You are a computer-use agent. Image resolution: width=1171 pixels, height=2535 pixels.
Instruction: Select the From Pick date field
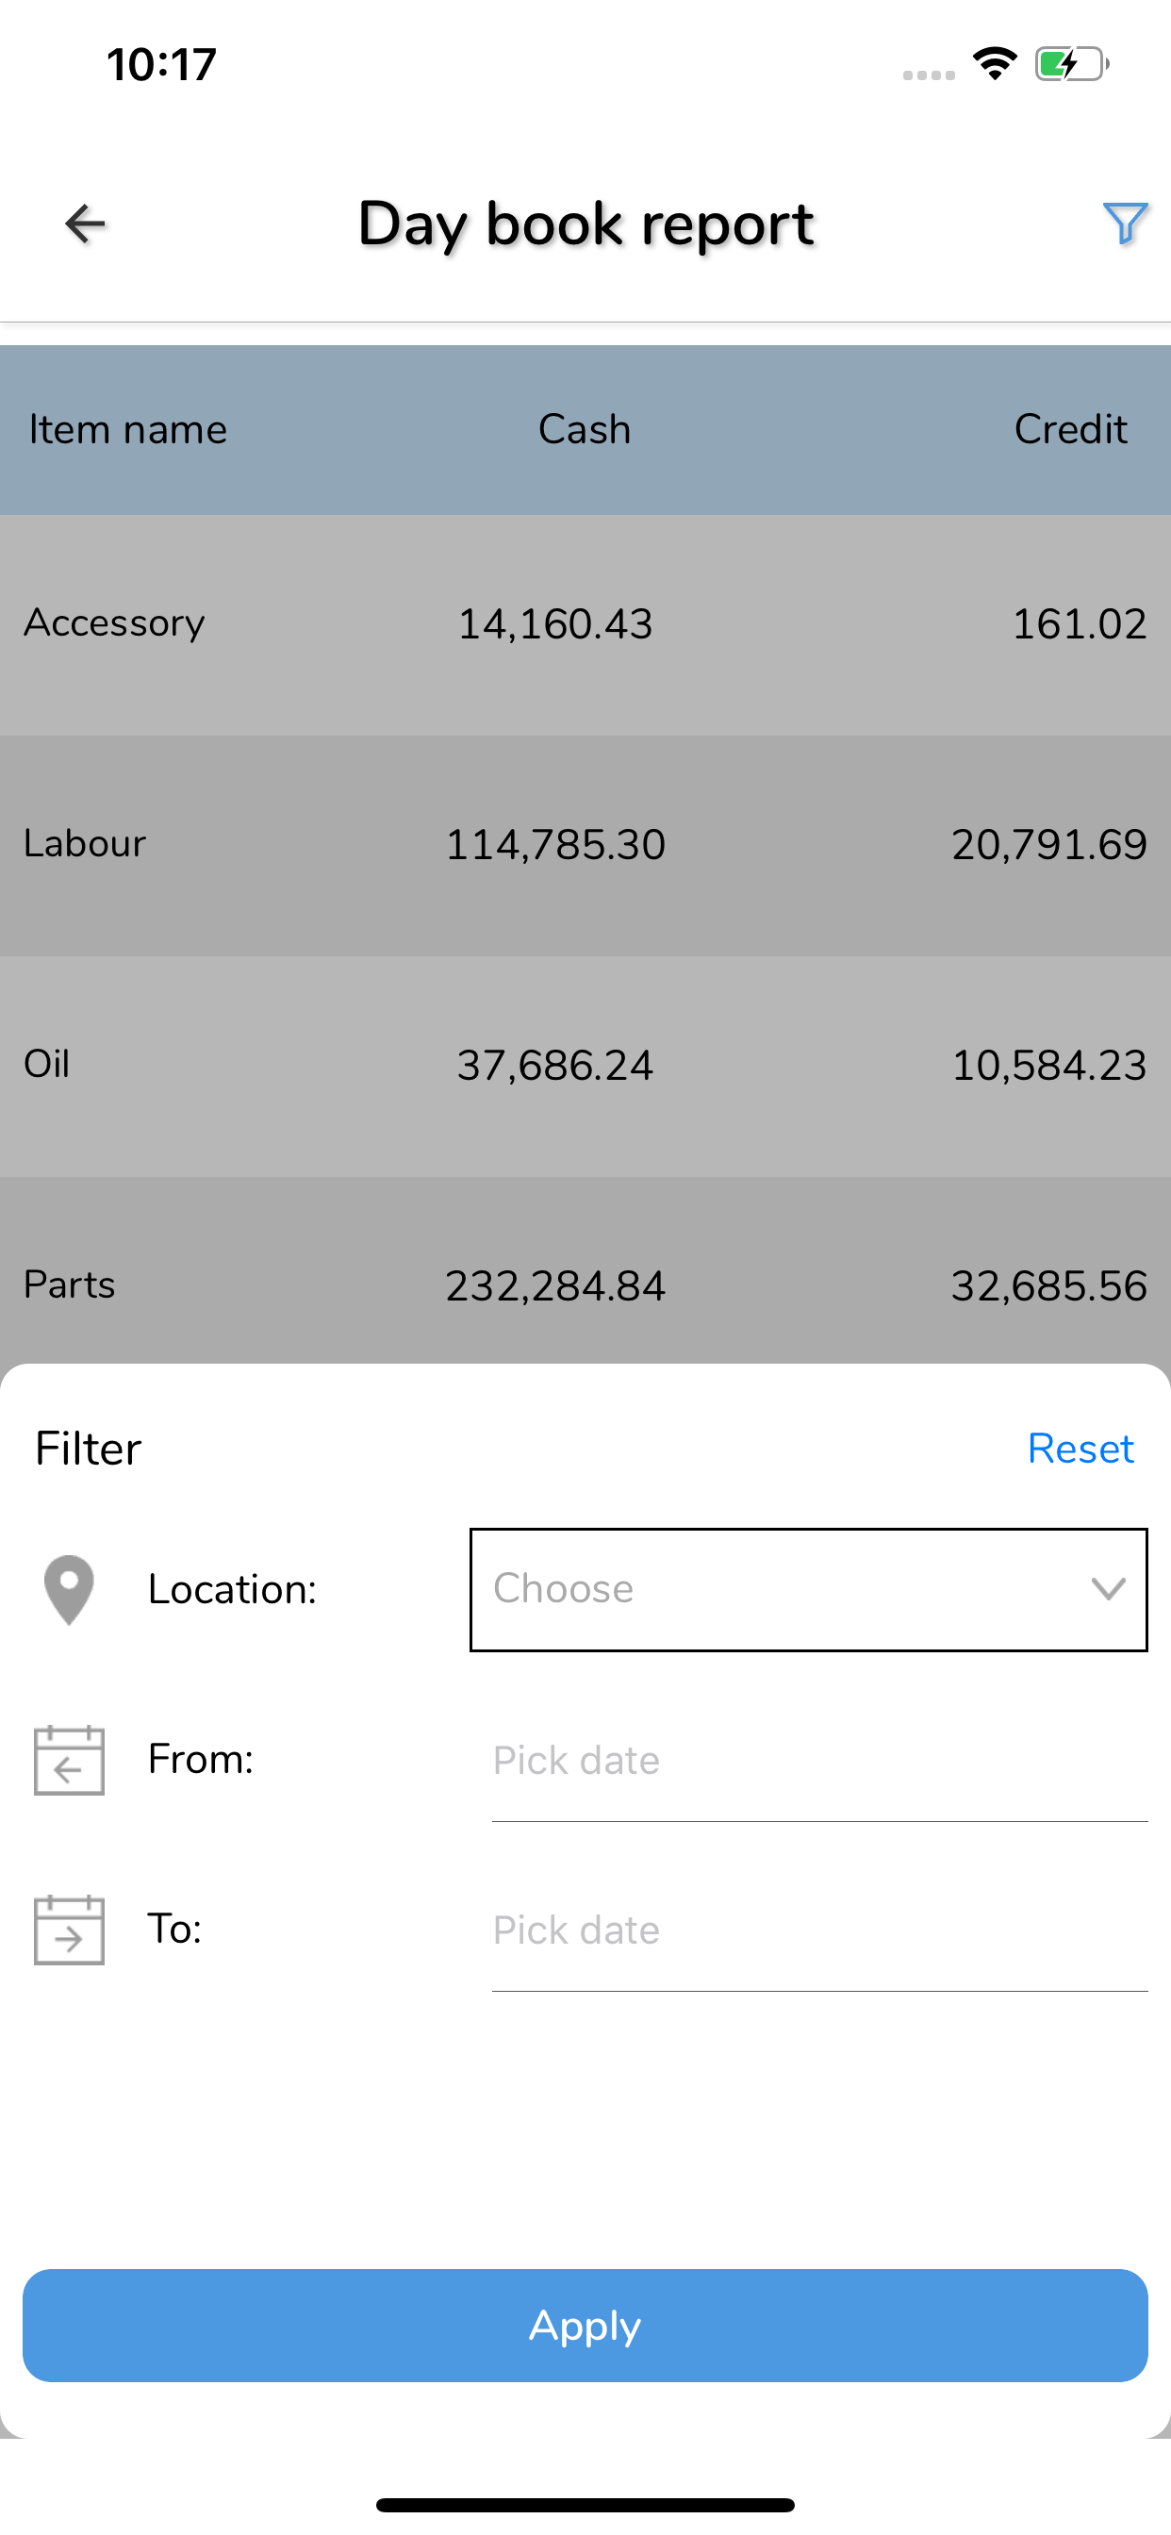(819, 1761)
